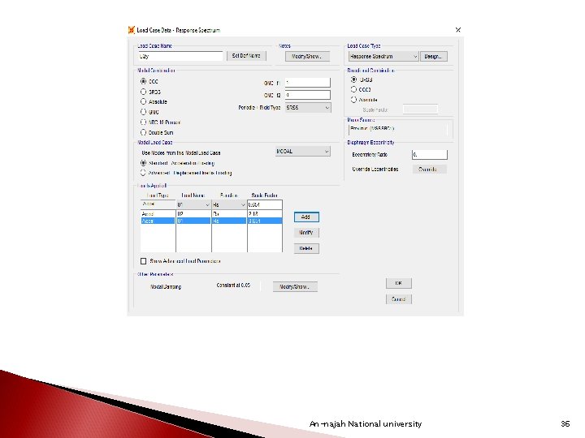Click the Load Case Name input field

pos(180,56)
